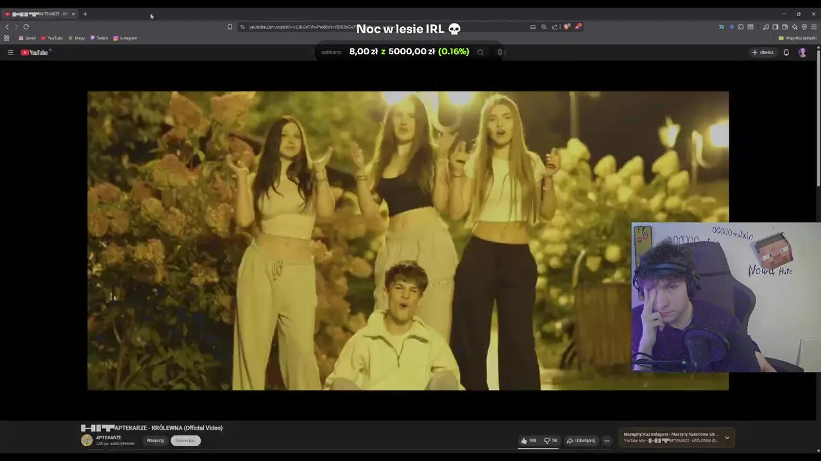Open the Utwórz create menu

coord(763,53)
